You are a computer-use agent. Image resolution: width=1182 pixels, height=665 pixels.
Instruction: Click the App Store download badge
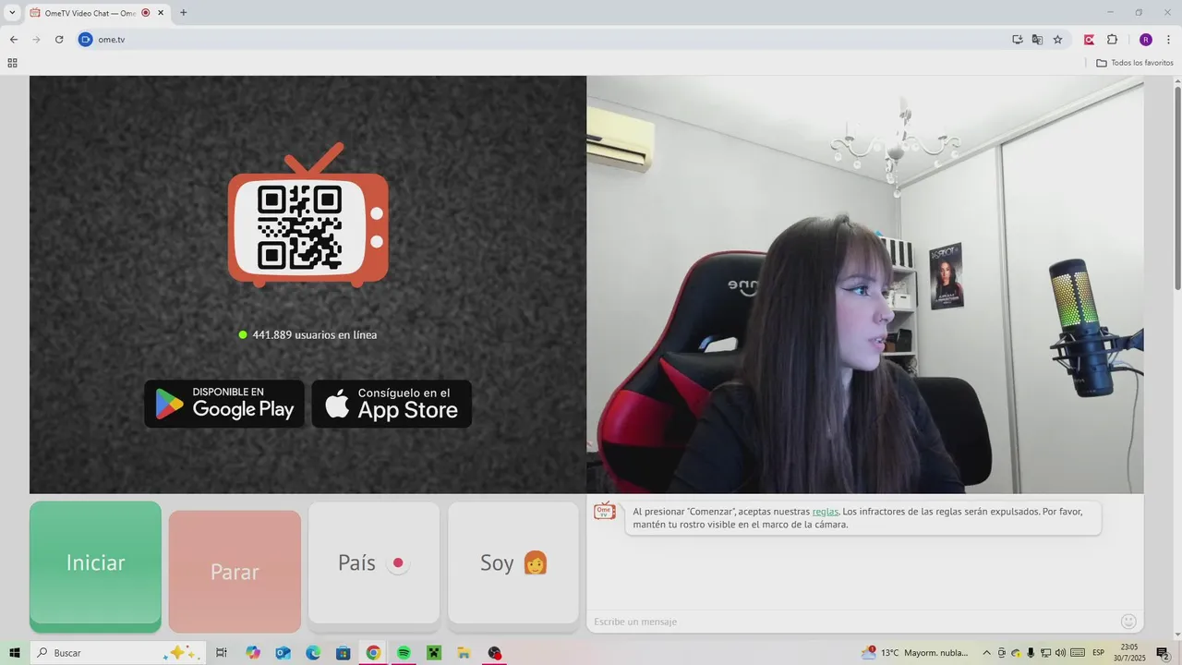392,404
